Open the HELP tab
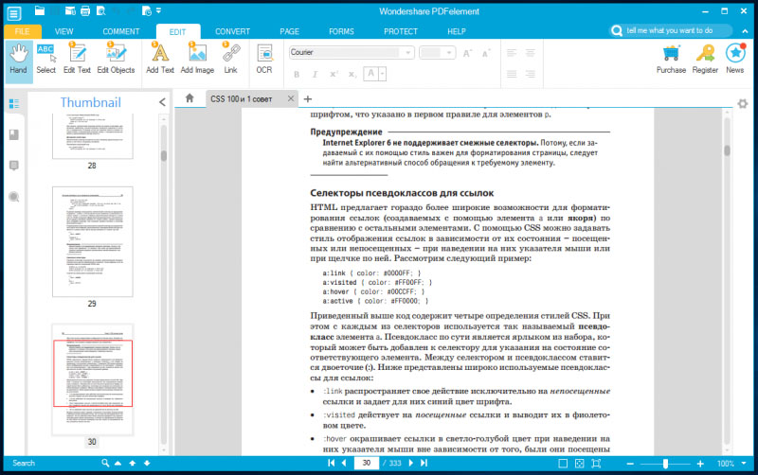Viewport: 758px width, 475px height. (457, 31)
